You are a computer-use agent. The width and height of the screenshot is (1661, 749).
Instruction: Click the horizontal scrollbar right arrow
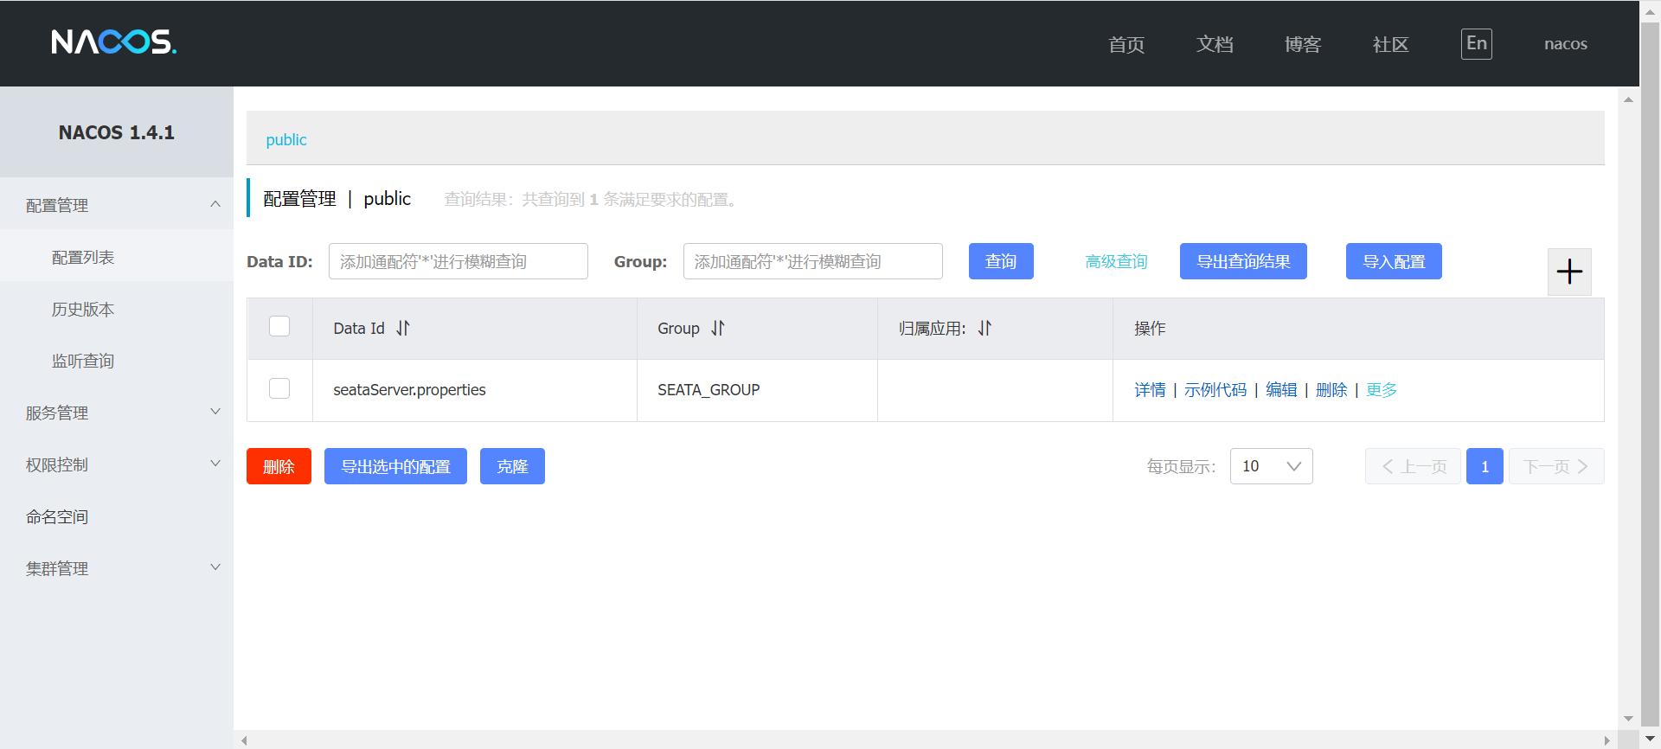tap(1606, 740)
